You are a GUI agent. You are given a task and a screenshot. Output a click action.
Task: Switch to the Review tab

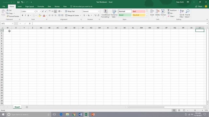[57, 6]
